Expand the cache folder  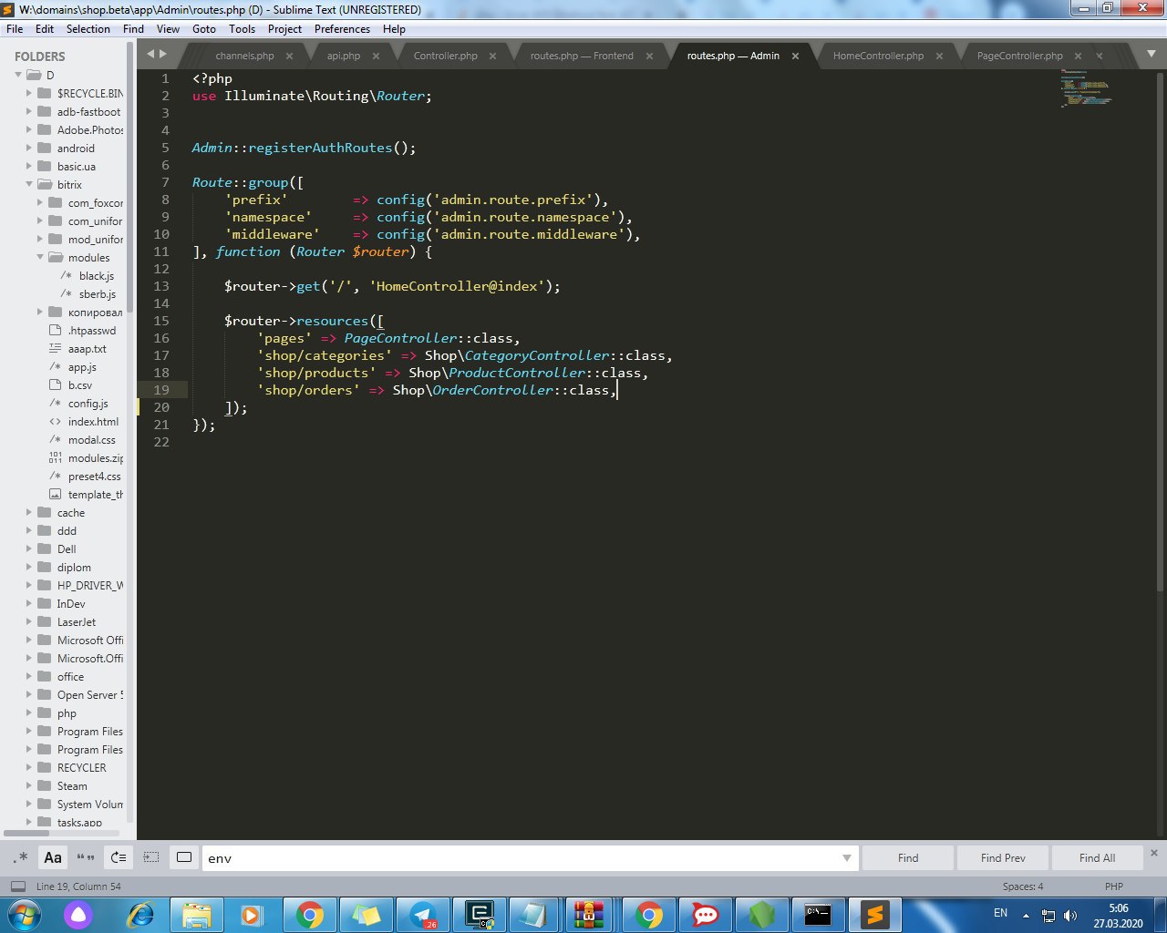click(x=29, y=512)
